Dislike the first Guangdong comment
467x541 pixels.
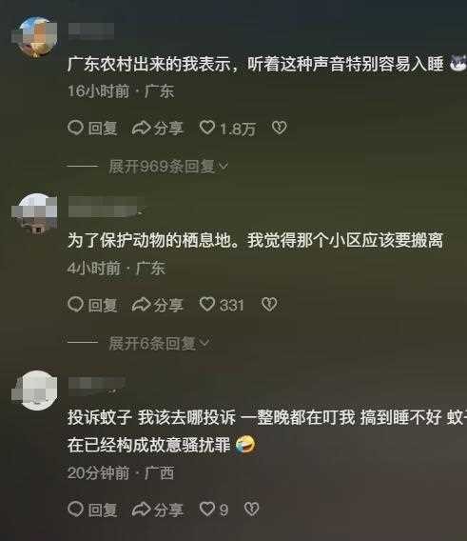[x=280, y=128]
